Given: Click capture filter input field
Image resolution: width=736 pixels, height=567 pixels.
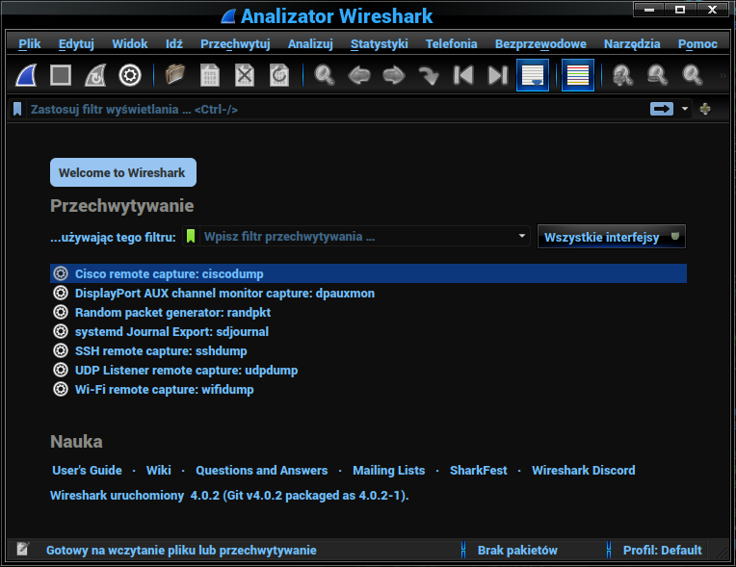Looking at the screenshot, I should [x=356, y=237].
